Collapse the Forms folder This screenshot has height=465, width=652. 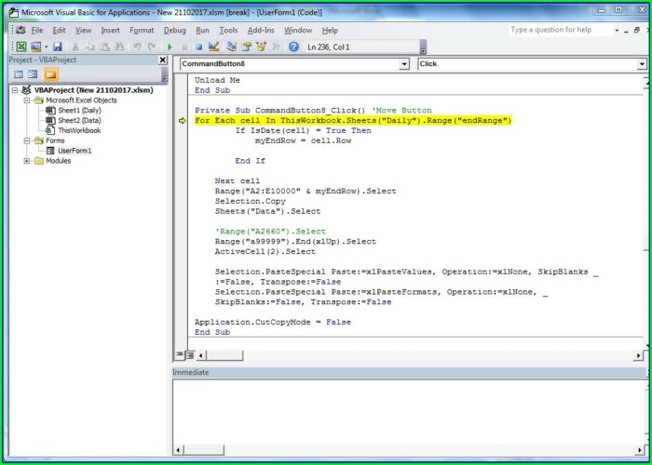pyautogui.click(x=27, y=140)
